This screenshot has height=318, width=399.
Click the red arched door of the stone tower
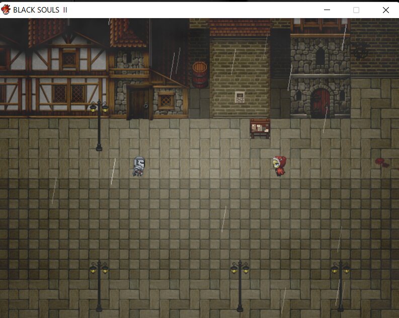[321, 103]
